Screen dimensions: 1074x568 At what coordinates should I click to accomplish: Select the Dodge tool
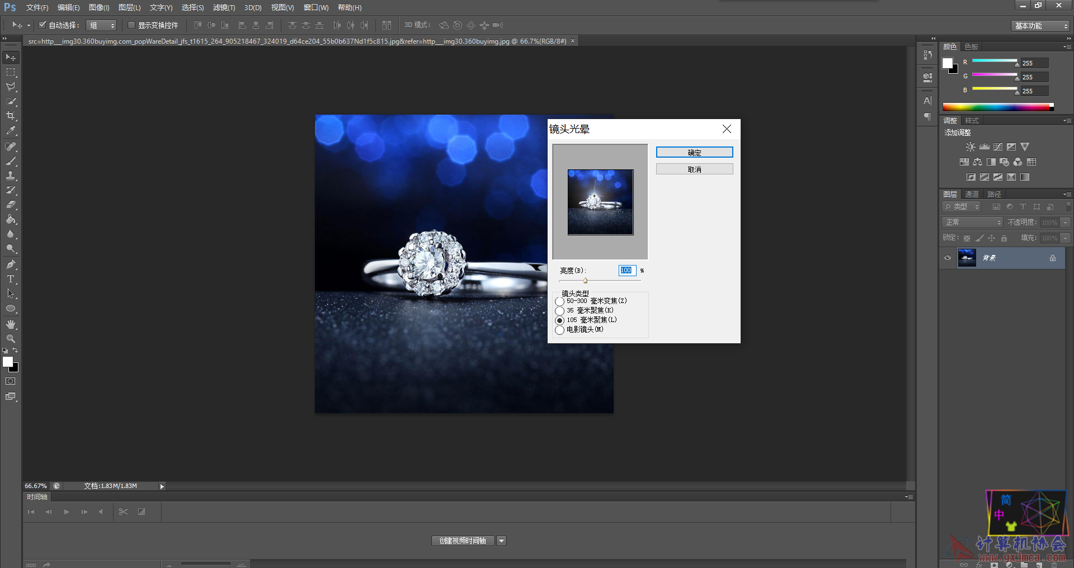point(11,248)
